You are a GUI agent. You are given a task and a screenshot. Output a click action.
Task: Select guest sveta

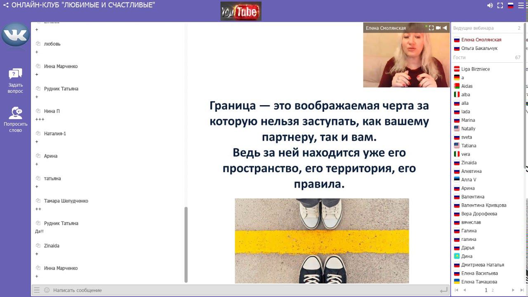[x=467, y=137]
